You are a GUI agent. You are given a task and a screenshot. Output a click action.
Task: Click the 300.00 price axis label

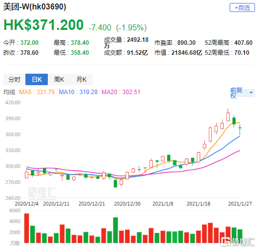(x=13, y=166)
